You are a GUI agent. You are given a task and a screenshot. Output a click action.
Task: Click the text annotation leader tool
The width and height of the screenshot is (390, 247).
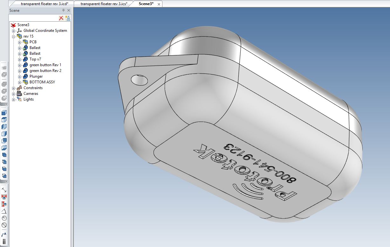click(x=4, y=235)
